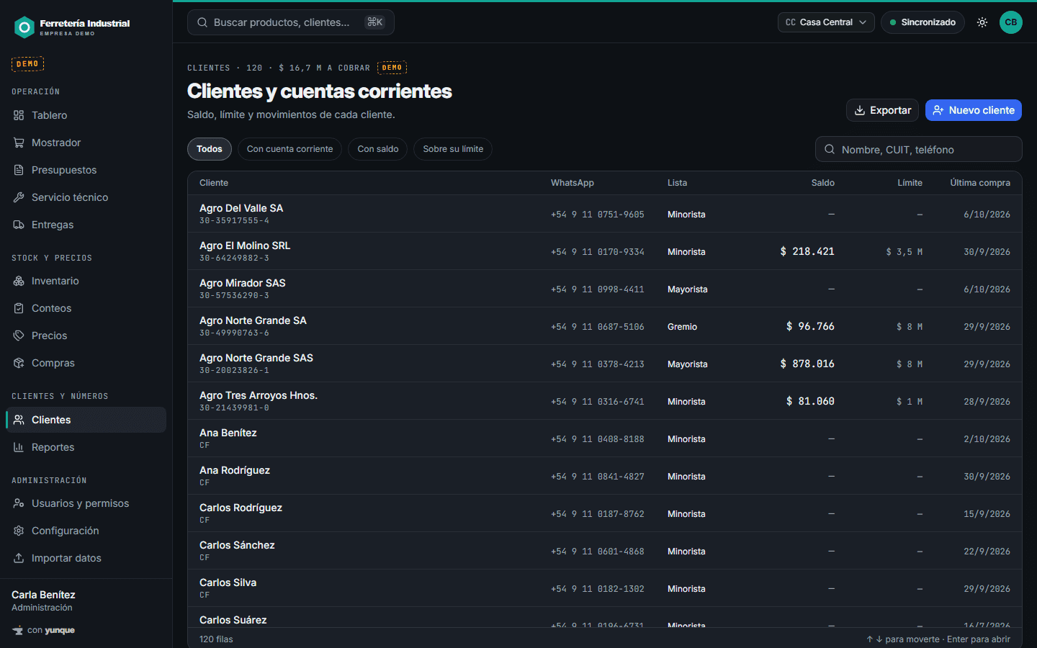This screenshot has width=1037, height=648.
Task: Click the Presupuestos document icon
Action: click(x=19, y=170)
